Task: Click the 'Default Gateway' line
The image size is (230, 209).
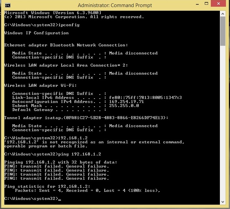Action: (x=59, y=110)
